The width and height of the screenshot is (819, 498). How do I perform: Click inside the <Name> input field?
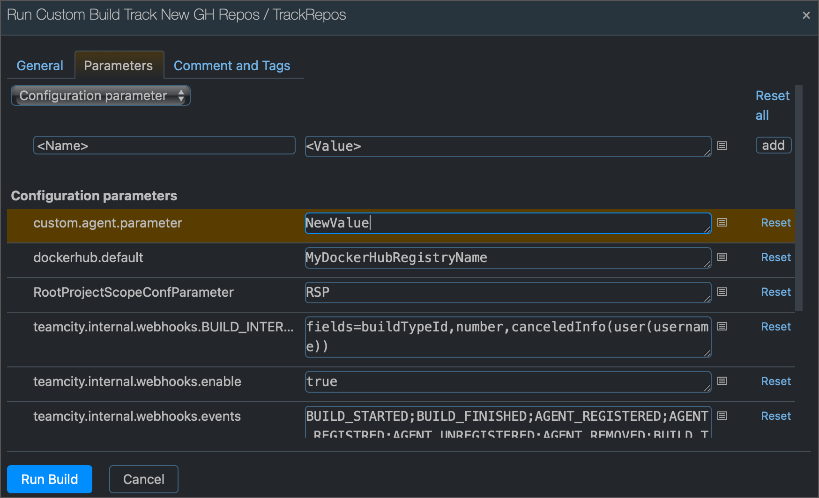pos(164,145)
